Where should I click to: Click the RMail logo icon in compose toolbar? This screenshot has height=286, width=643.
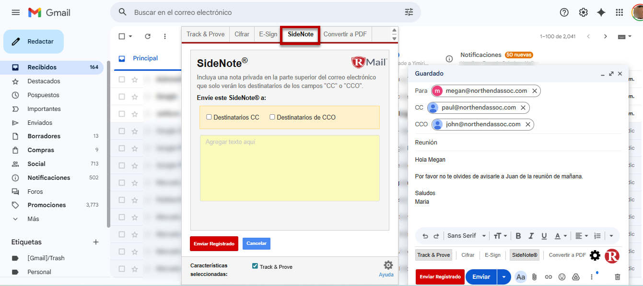(x=612, y=256)
